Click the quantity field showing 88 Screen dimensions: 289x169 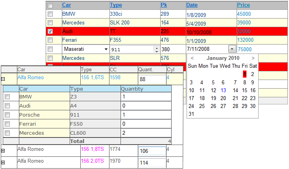[x=152, y=79]
